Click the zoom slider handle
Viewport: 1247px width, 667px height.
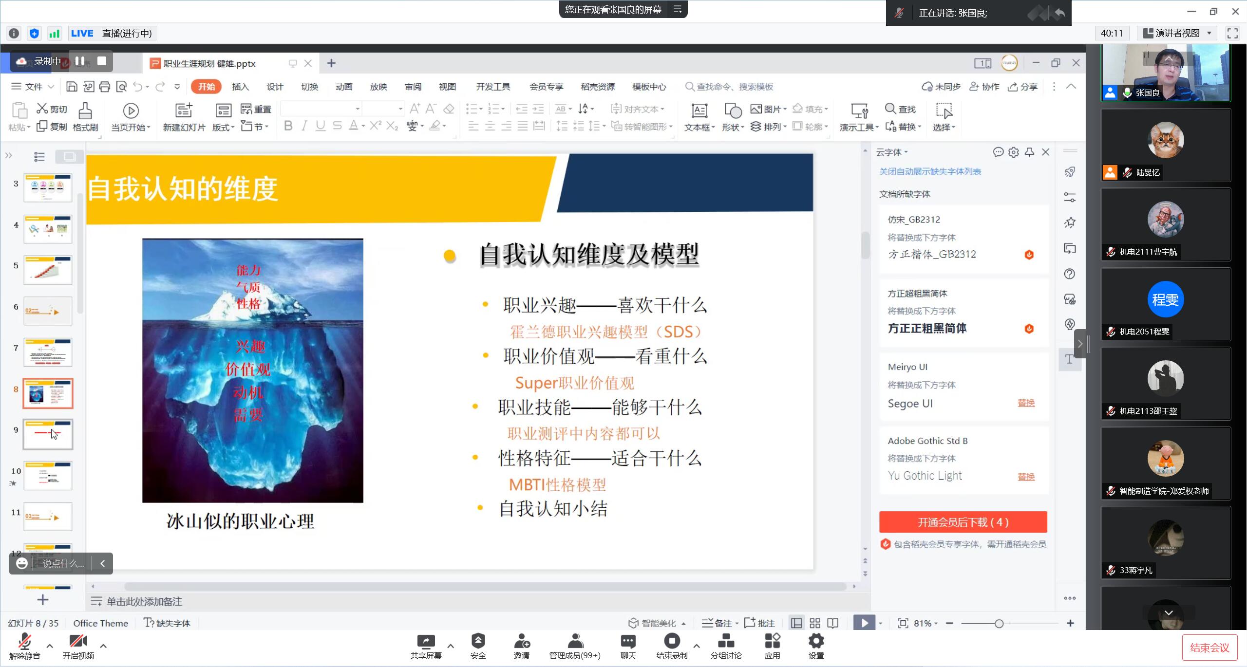tap(999, 623)
